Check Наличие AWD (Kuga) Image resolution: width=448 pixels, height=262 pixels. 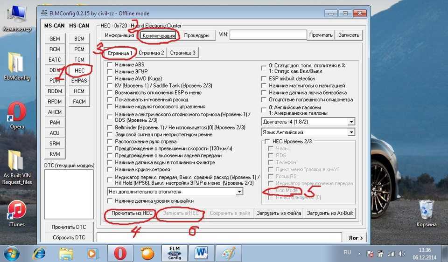(x=110, y=78)
